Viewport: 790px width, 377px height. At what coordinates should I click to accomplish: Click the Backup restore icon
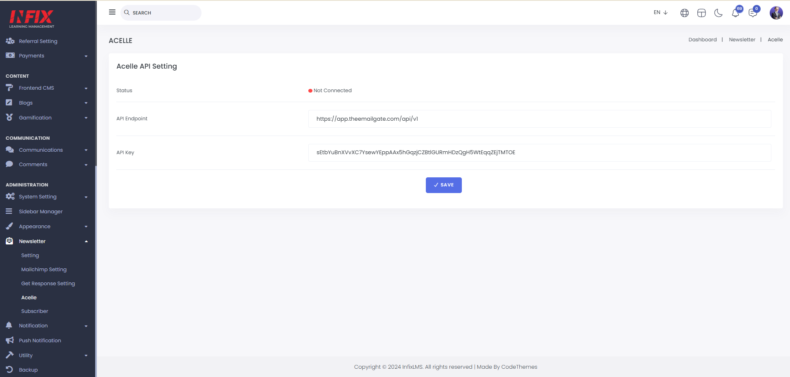[9, 370]
